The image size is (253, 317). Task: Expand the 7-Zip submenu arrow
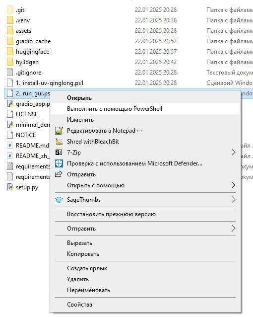pos(234,153)
